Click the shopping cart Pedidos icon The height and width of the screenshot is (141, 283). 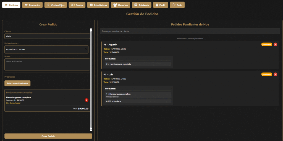point(6,5)
